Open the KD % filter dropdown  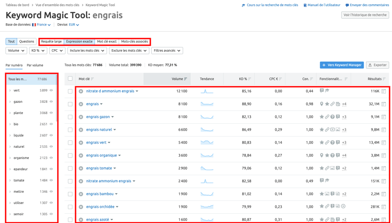coord(38,50)
